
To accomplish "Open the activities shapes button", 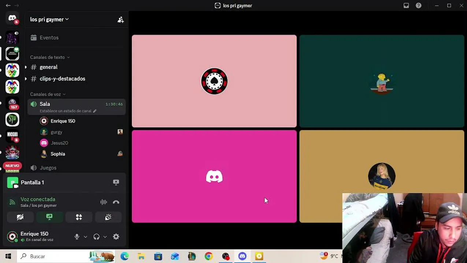I will tap(79, 217).
